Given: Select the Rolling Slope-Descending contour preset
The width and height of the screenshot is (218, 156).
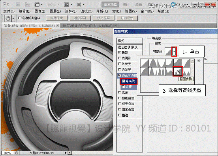Looking at the screenshot, I should click(169, 72).
